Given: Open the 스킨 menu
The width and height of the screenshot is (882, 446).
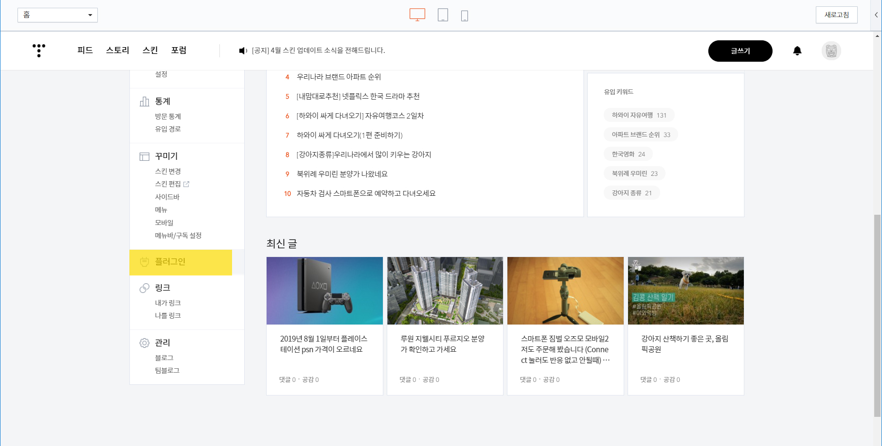Looking at the screenshot, I should point(150,50).
